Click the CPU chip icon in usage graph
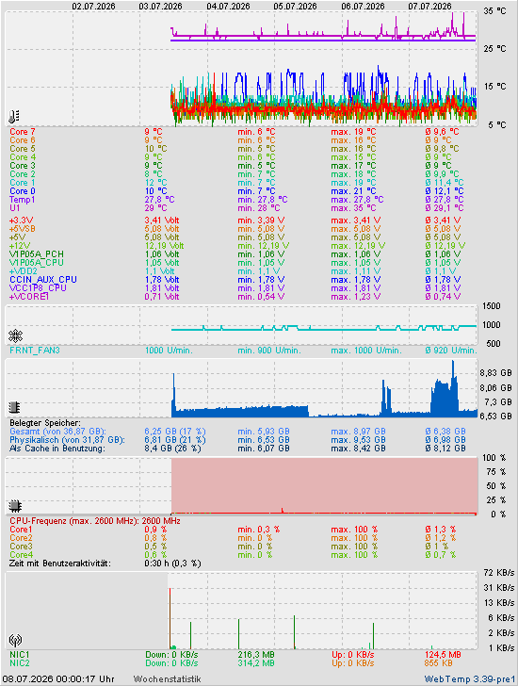 pos(15,506)
